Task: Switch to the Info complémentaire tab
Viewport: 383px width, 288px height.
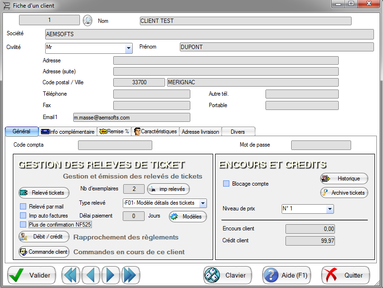Action: pos(68,131)
